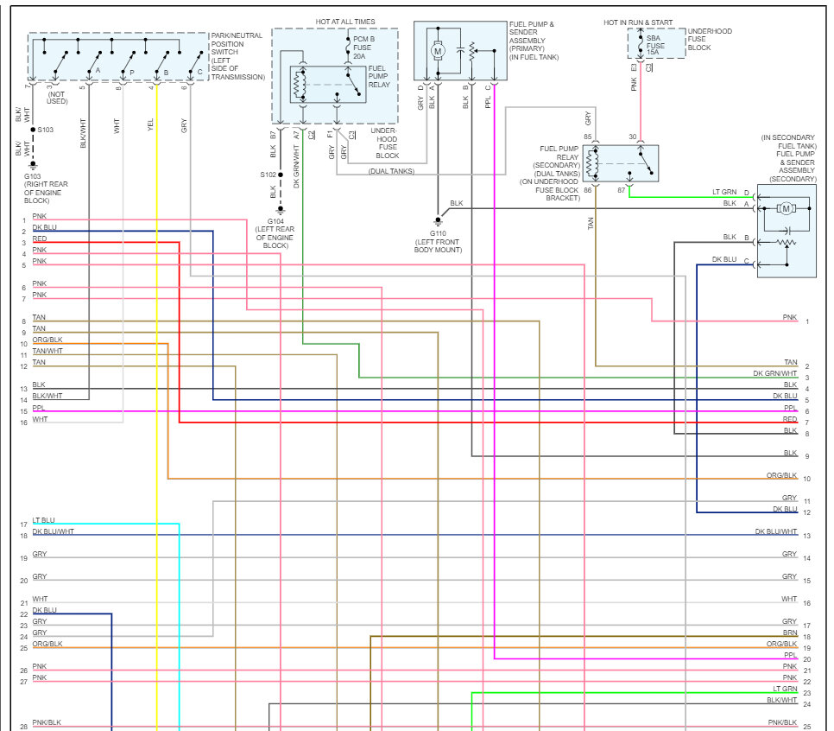Click the primary fuel pump motor symbol
This screenshot has width=834, height=731.
438,51
